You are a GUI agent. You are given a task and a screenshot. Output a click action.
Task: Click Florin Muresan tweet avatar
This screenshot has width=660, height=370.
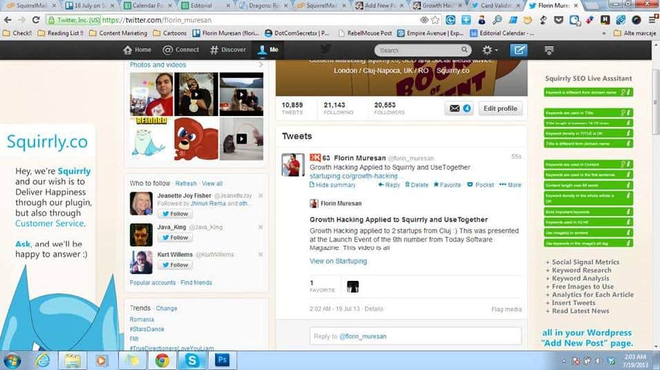[293, 165]
